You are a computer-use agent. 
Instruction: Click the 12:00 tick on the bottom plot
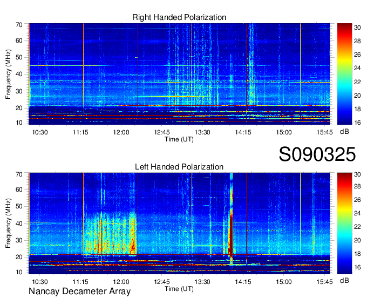121,282
